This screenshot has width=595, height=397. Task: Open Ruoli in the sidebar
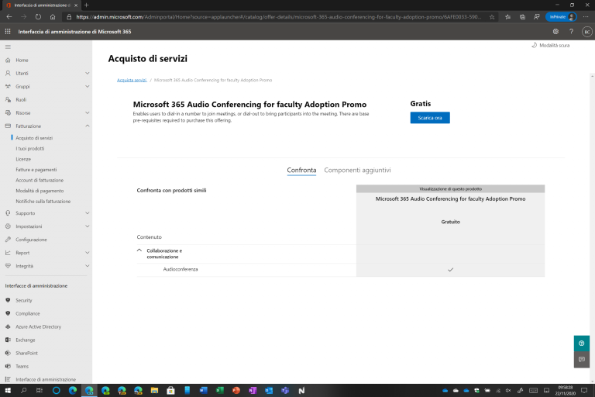tap(21, 99)
